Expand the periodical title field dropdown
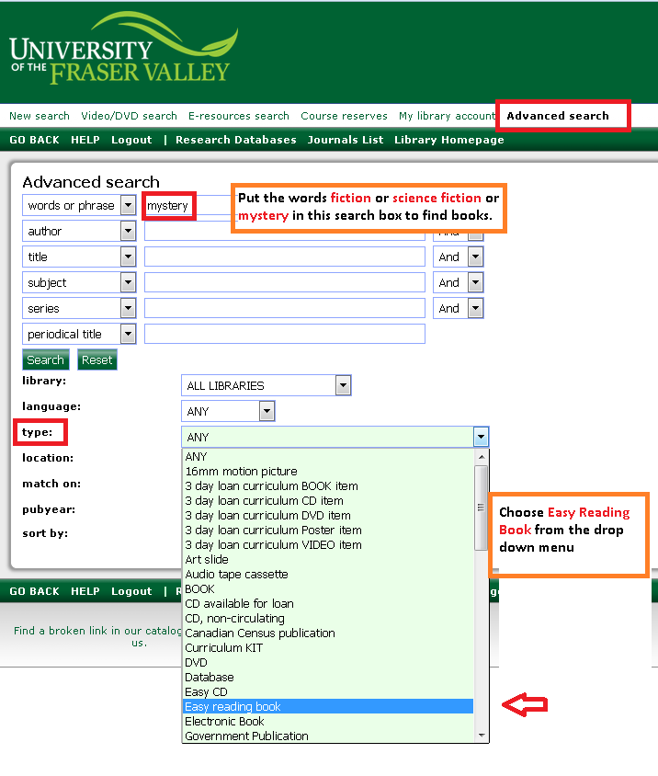This screenshot has width=658, height=776. (128, 334)
